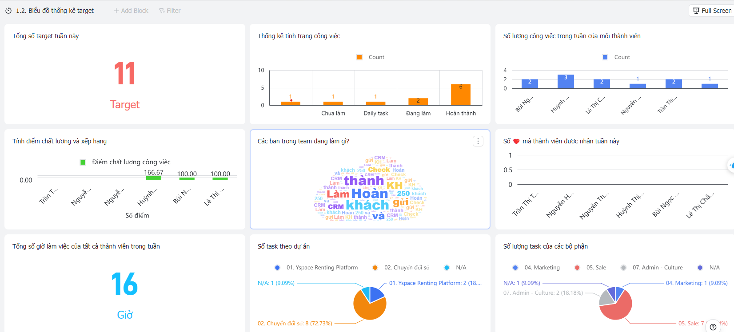Click the Huỳnh bar showing 3 tasks
This screenshot has width=734, height=332.
566,82
